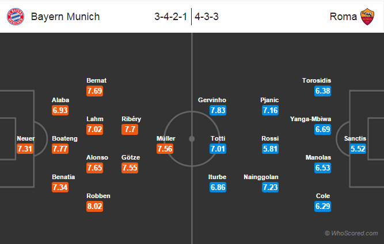Screen dimensions: 384x244
Task: Click Torosidis 6.38 rating badge
Action: 323,91
